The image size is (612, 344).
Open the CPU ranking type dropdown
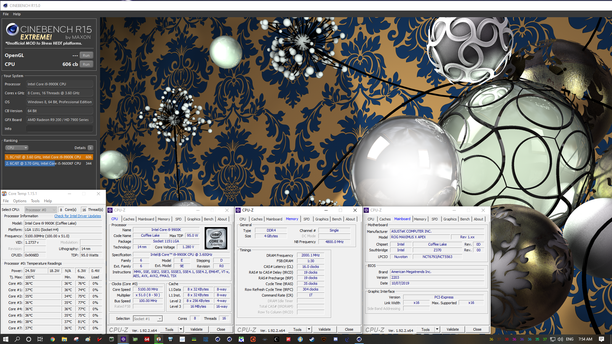[x=17, y=148]
